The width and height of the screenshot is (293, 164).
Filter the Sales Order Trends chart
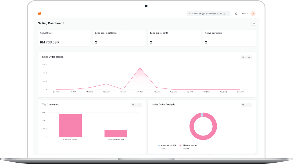[x=243, y=57]
